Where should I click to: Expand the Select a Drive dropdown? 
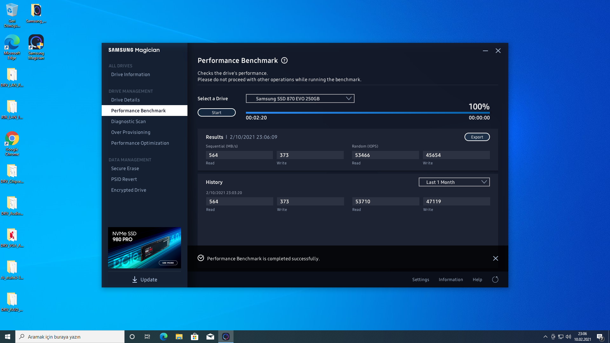coord(300,98)
